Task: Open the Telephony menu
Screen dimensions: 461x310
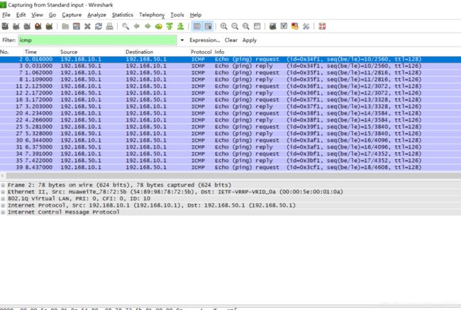Action: (x=152, y=15)
